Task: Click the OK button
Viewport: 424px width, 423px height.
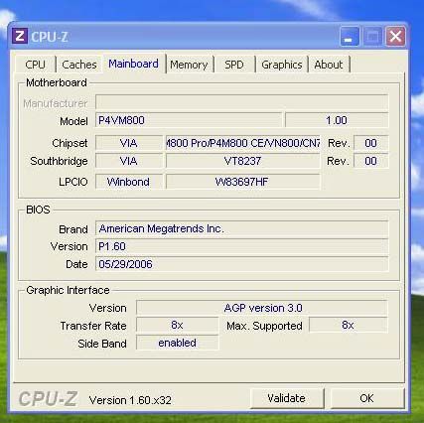Action: (366, 398)
